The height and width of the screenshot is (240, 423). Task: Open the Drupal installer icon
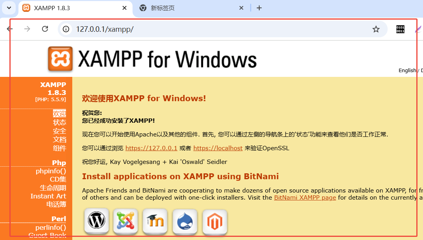(x=185, y=222)
